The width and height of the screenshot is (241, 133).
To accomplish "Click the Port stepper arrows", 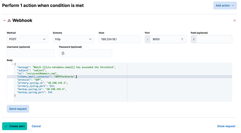I will click(182, 39).
